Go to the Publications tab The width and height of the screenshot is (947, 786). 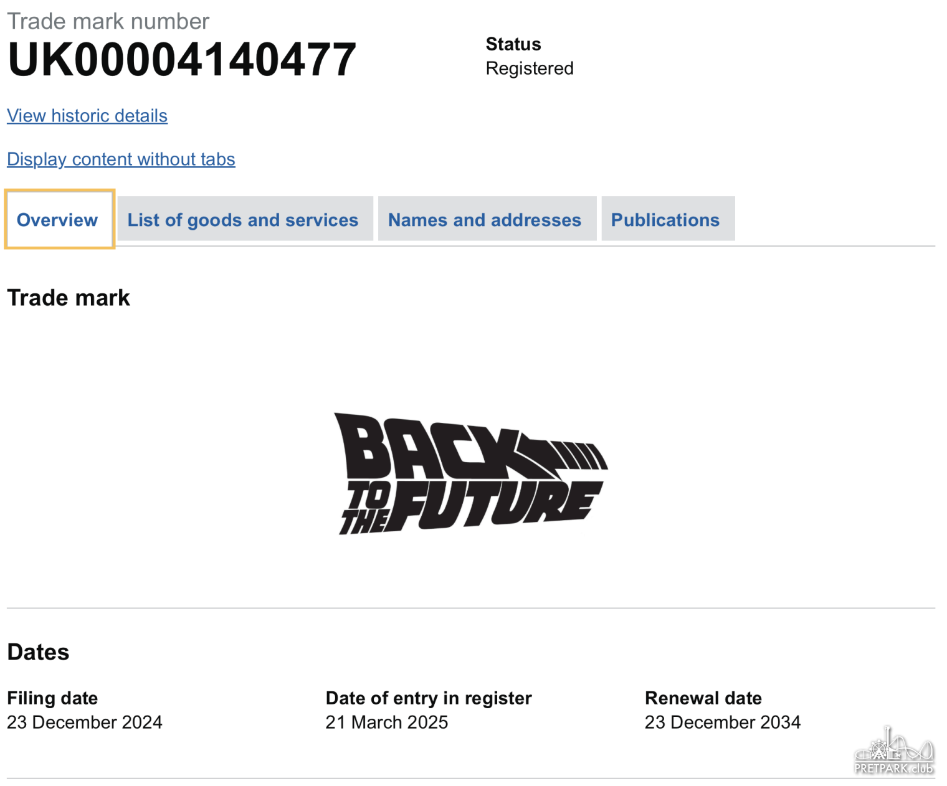(665, 220)
